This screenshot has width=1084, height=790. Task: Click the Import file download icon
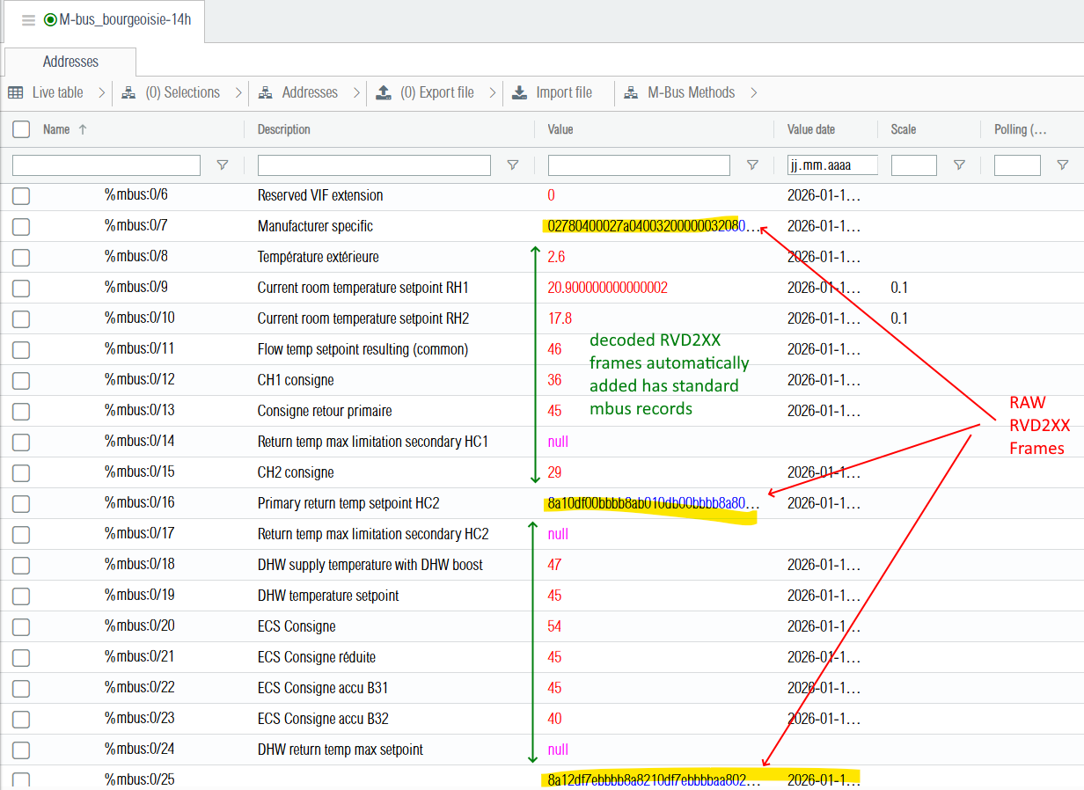coord(519,92)
